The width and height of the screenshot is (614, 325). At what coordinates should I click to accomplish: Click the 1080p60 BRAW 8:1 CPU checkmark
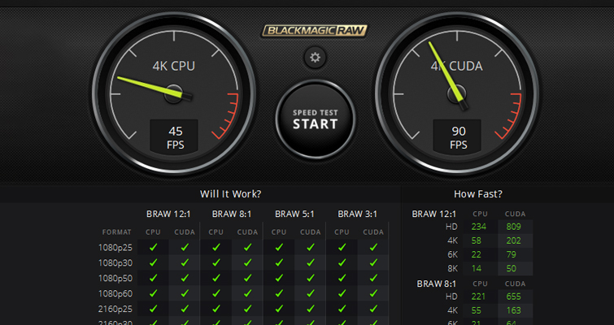click(216, 293)
